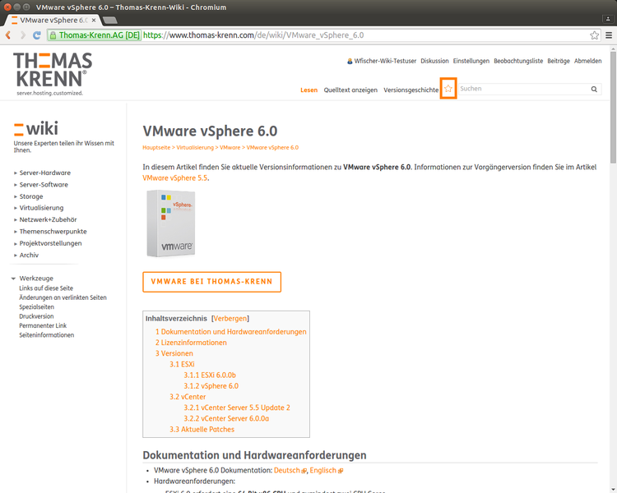Open Änderungen an verlinkten Seiten
The width and height of the screenshot is (617, 493).
click(x=63, y=297)
